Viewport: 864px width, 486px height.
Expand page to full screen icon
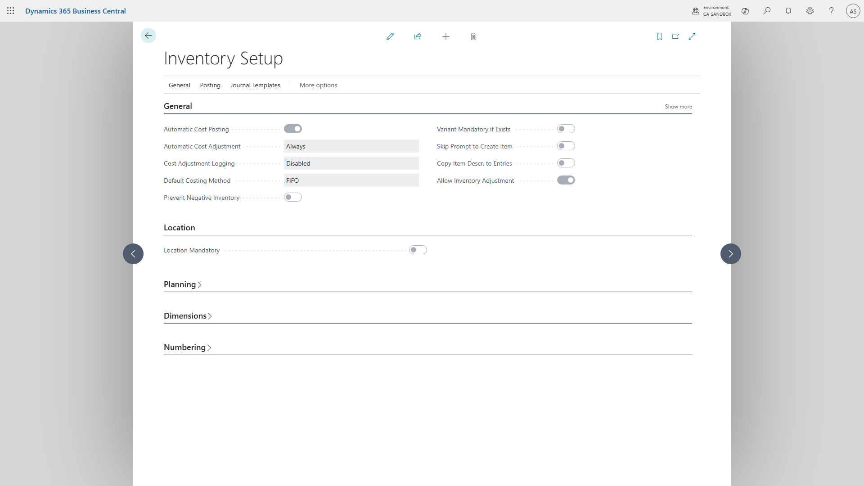tap(692, 36)
